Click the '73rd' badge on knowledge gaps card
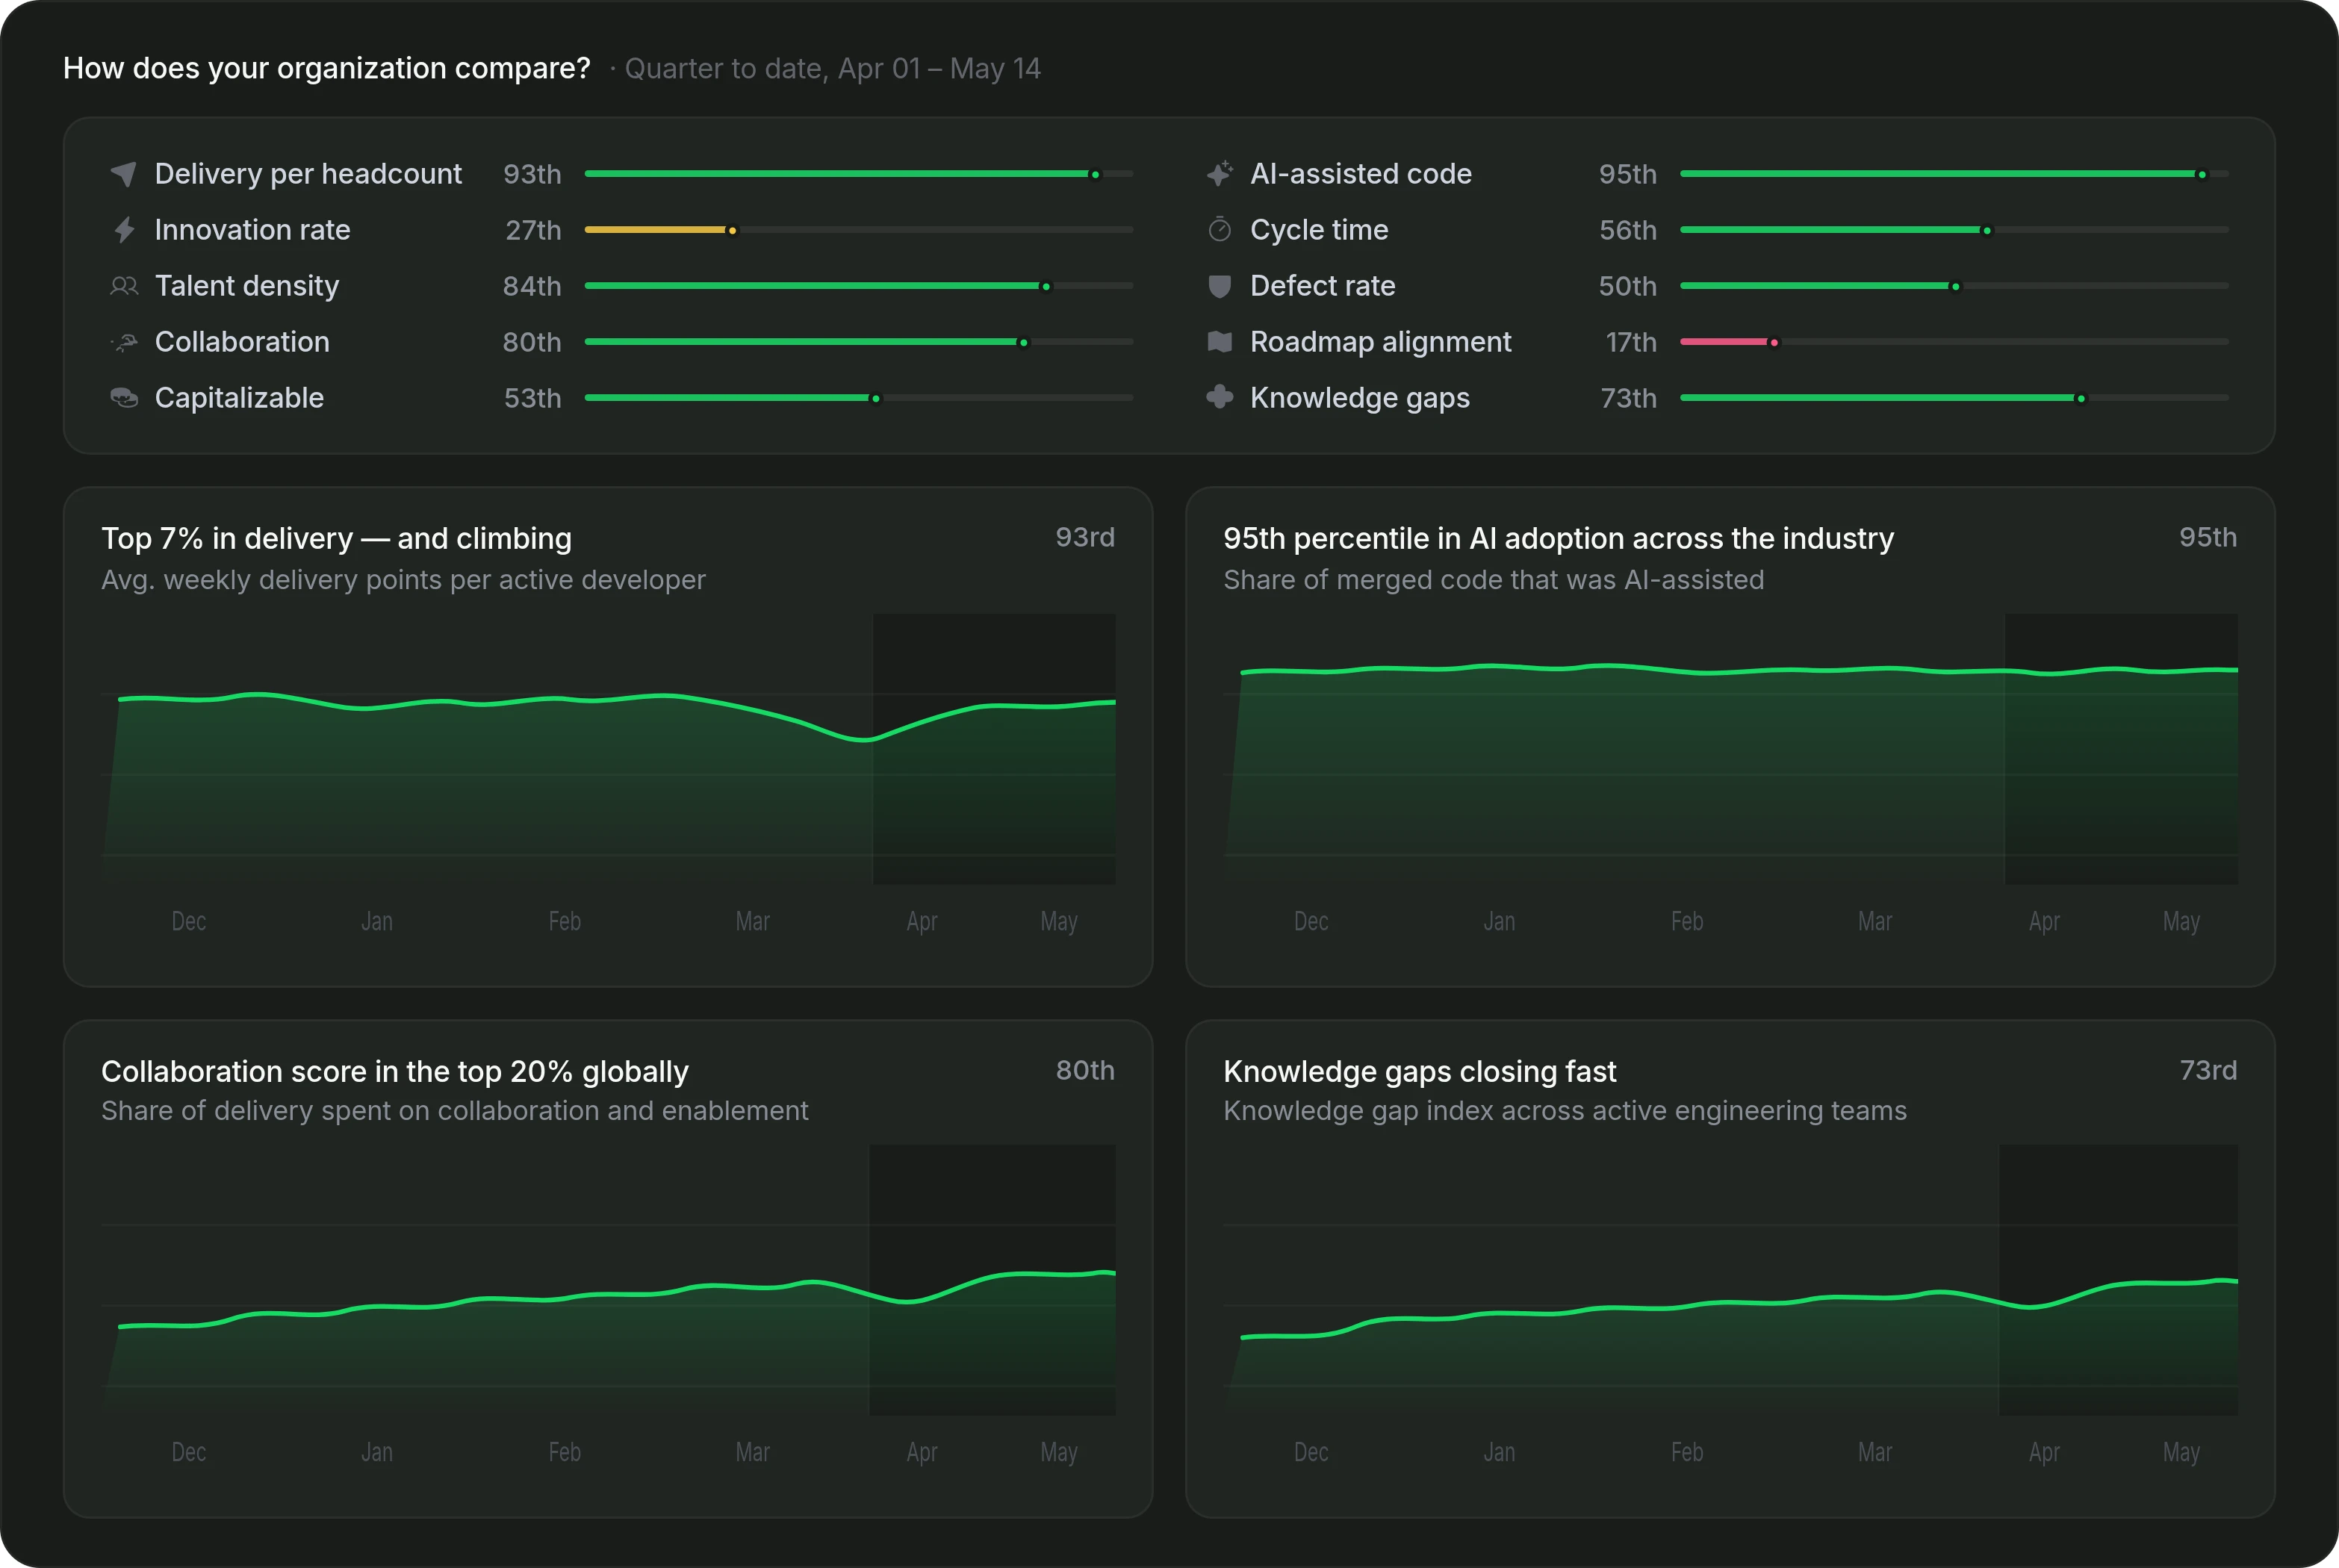This screenshot has height=1568, width=2339. [2208, 1070]
